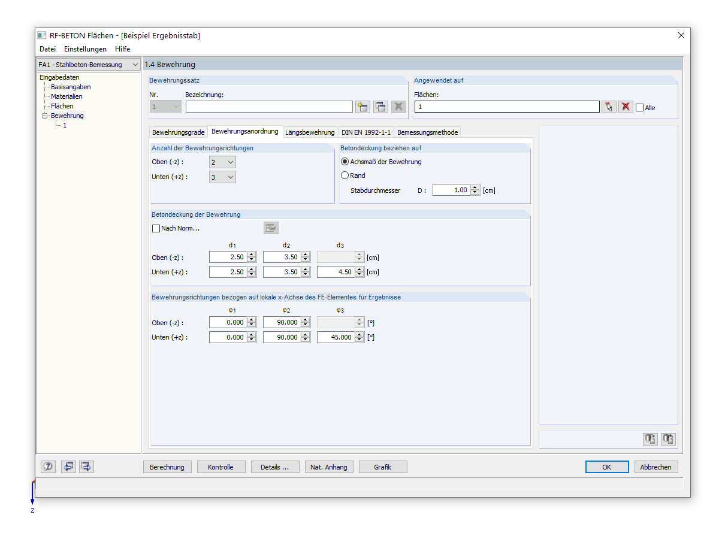Screen dimensions: 719x539
Task: Switch to the Bemessungsmethode tab
Action: point(428,132)
